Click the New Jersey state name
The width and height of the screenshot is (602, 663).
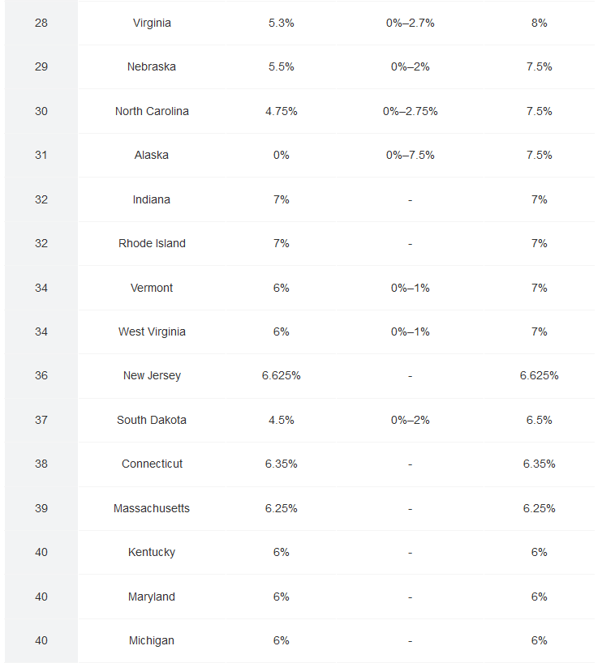point(152,375)
